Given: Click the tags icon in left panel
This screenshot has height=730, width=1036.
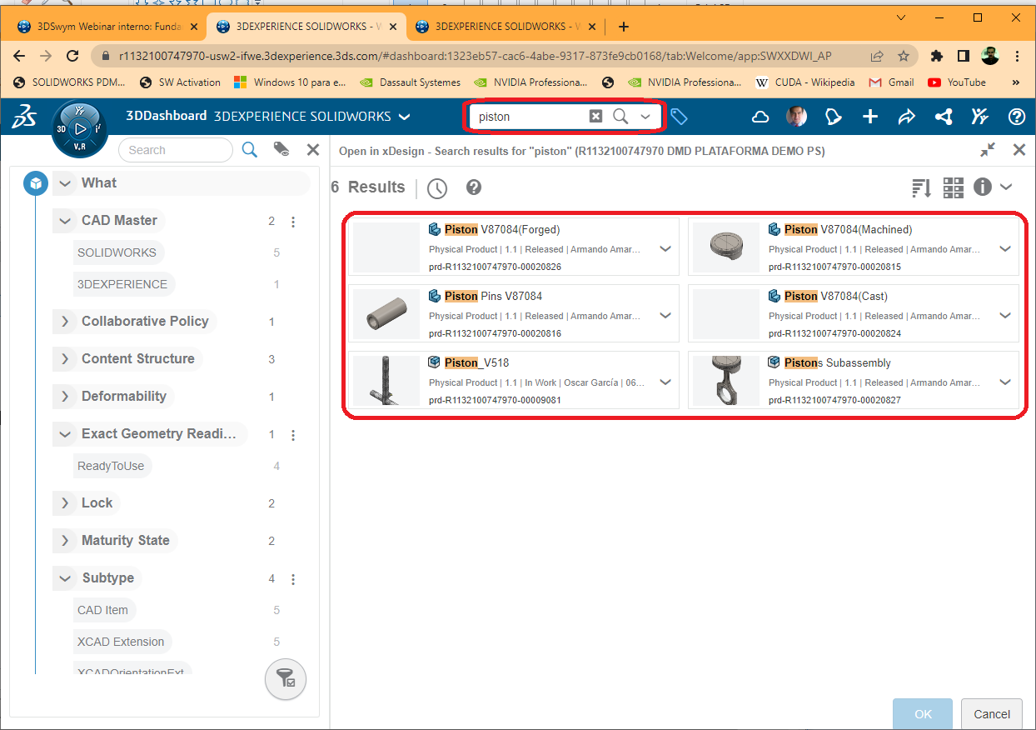Looking at the screenshot, I should [281, 150].
